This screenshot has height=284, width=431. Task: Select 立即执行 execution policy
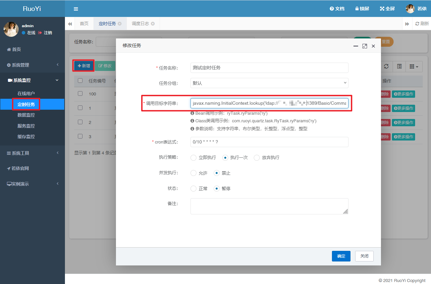[193, 158]
